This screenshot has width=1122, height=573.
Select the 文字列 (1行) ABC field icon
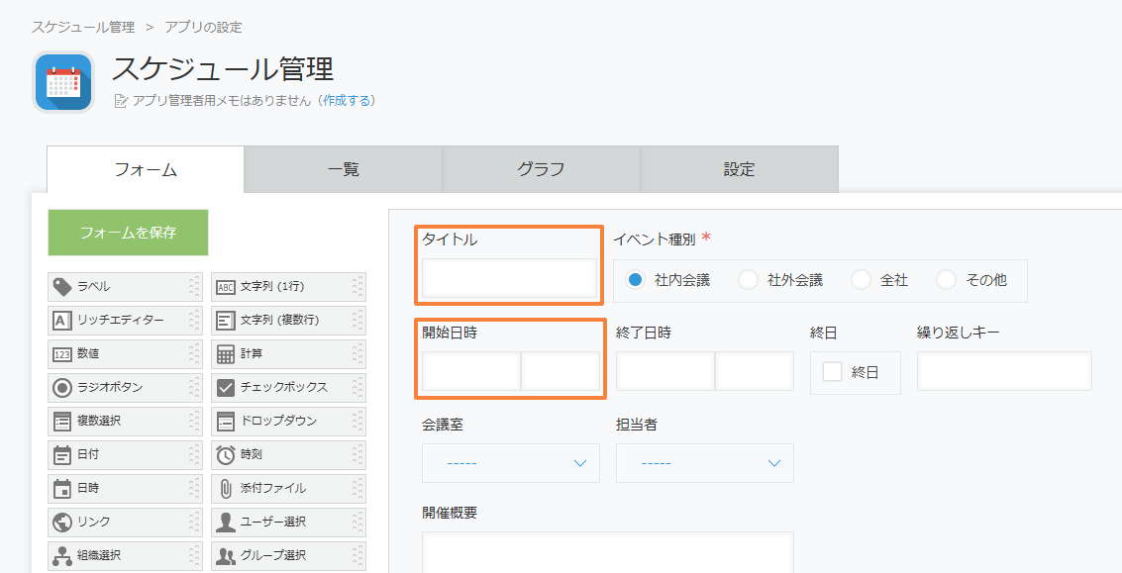pyautogui.click(x=226, y=287)
